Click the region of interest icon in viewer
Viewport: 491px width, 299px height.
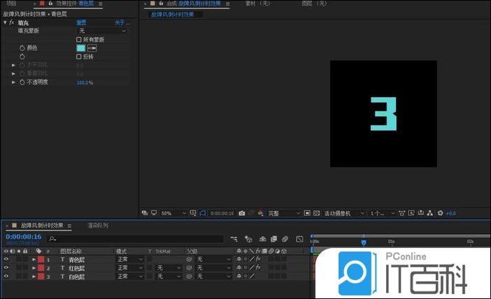tap(203, 213)
